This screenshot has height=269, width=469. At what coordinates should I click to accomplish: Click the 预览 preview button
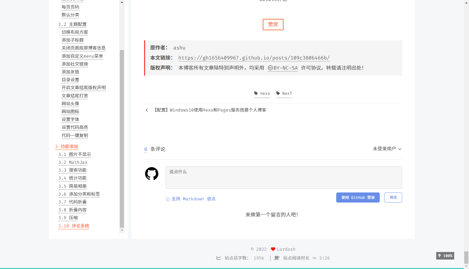pyautogui.click(x=393, y=197)
